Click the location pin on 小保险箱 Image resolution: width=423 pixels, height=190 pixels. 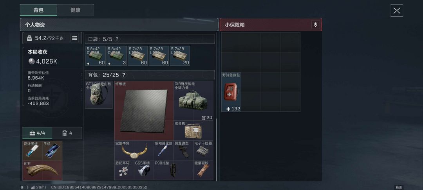coord(315,25)
